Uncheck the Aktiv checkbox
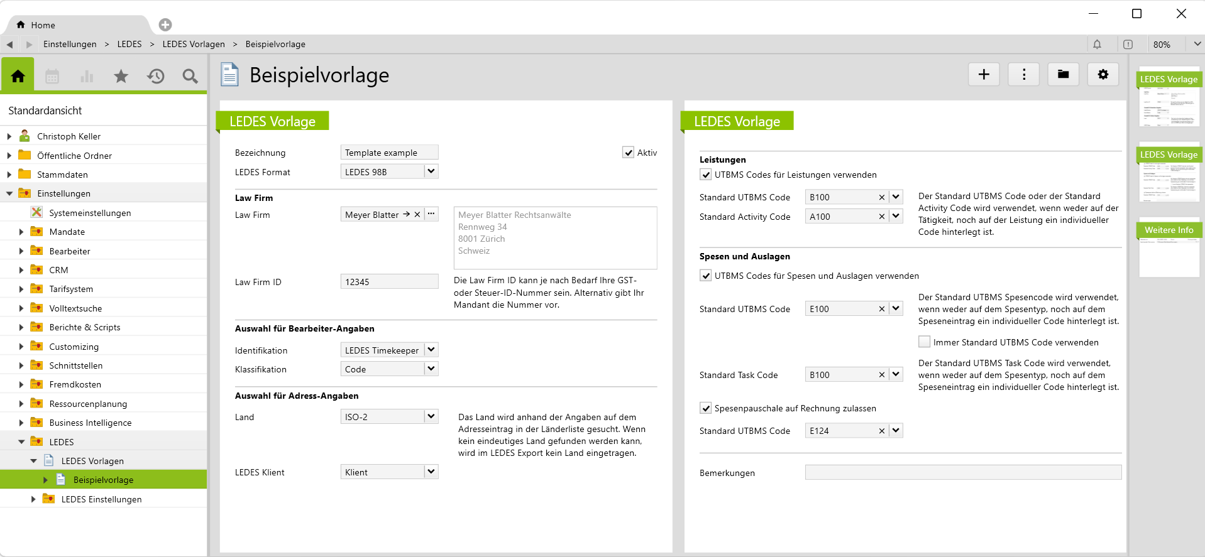1205x557 pixels. click(x=628, y=153)
